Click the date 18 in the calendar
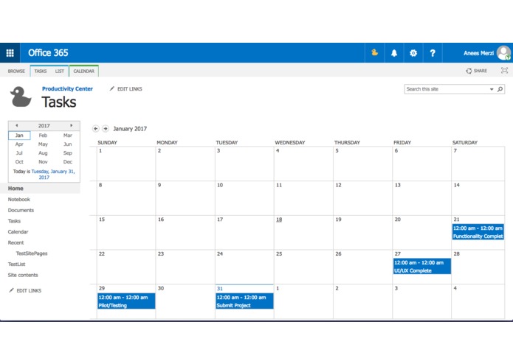Screen dimensions: 513x364 click(x=279, y=220)
